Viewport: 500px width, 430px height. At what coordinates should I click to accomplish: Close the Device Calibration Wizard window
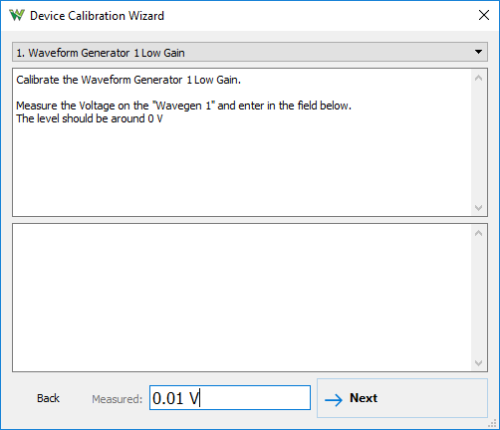point(484,15)
